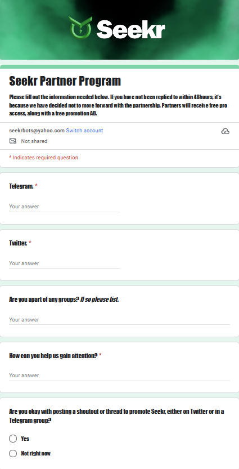This screenshot has height=469, width=239.
Task: Click the Twitter question label
Action: 18,243
